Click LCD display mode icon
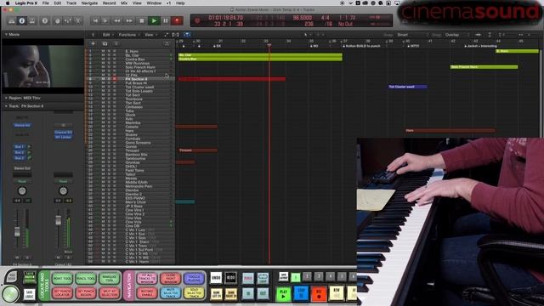The width and height of the screenshot is (544, 306). (197, 20)
